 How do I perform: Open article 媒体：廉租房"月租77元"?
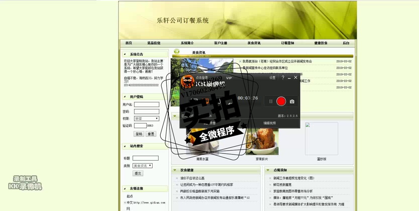[303, 198]
